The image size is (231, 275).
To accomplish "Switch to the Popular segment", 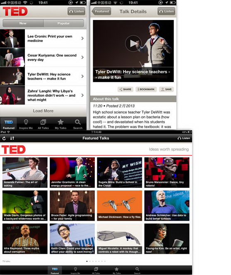I will pyautogui.click(x=63, y=23).
